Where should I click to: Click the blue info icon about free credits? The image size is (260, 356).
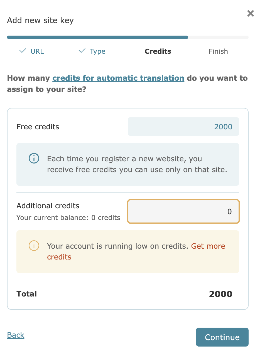tap(34, 159)
